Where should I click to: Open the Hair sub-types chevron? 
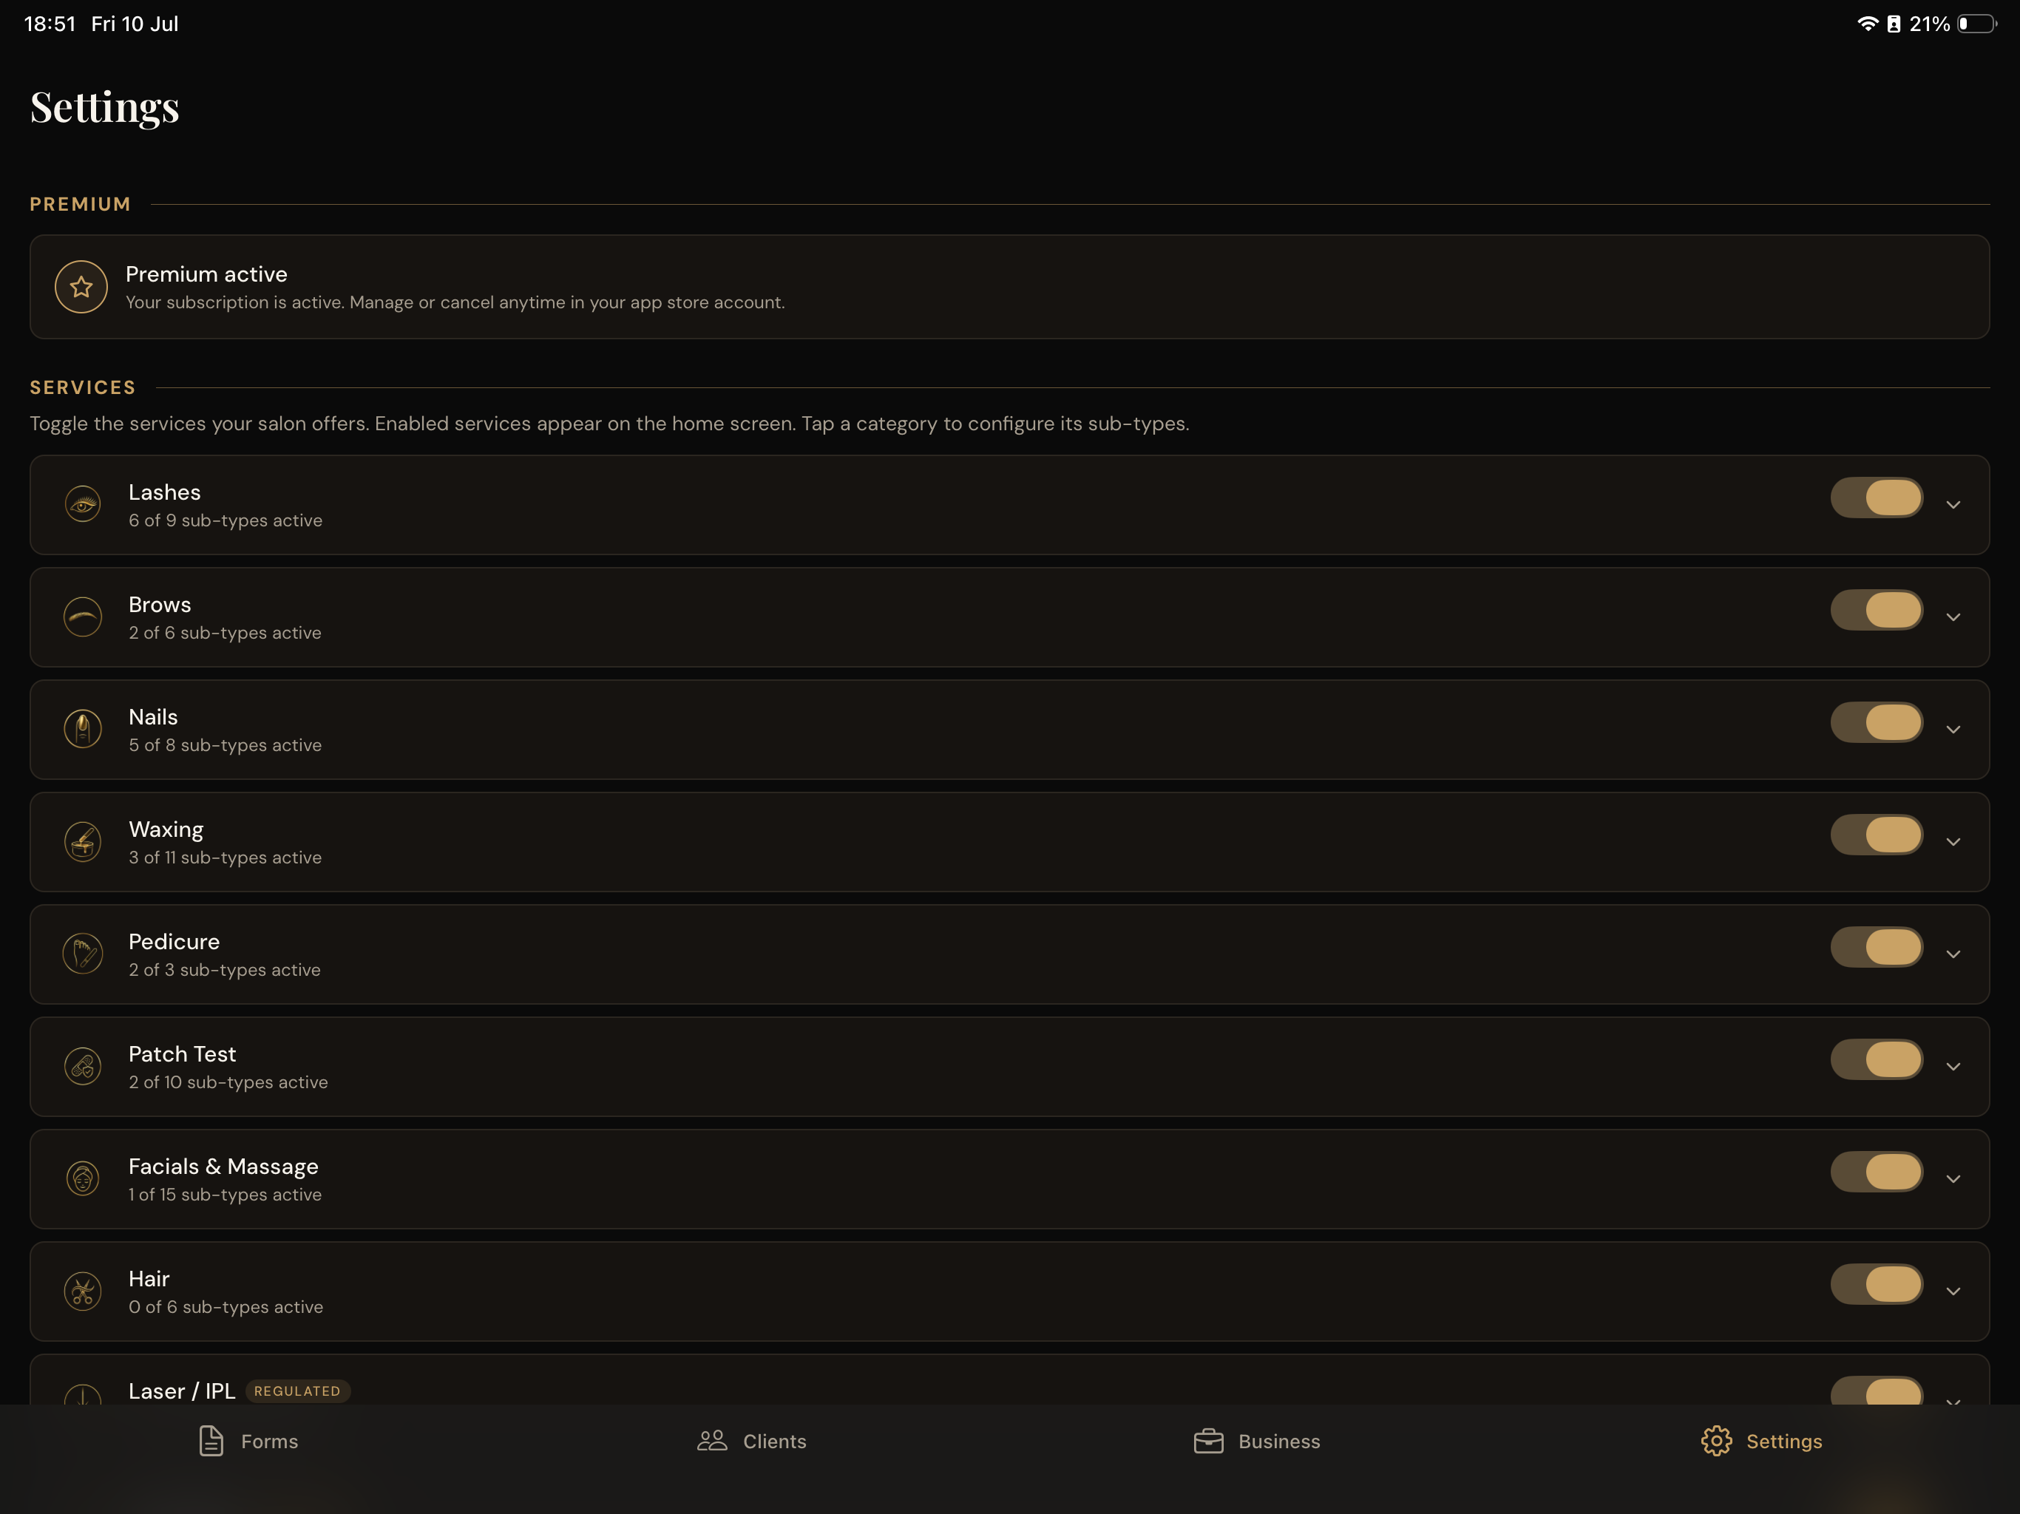pos(1953,1291)
